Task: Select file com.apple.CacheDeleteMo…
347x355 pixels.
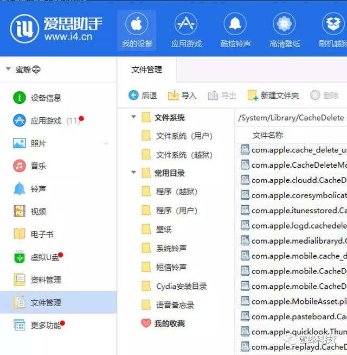Action: [x=294, y=165]
